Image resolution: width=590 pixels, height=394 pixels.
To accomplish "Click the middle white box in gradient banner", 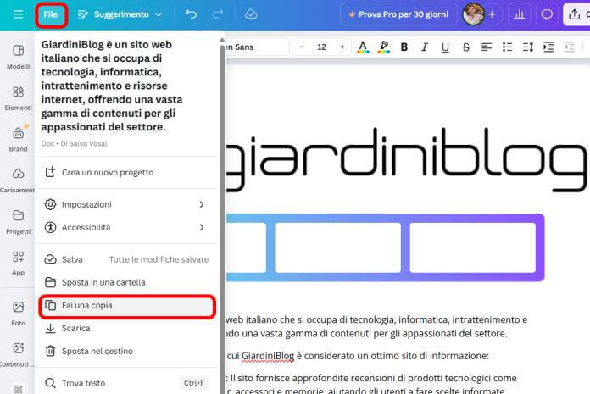I will coord(338,247).
